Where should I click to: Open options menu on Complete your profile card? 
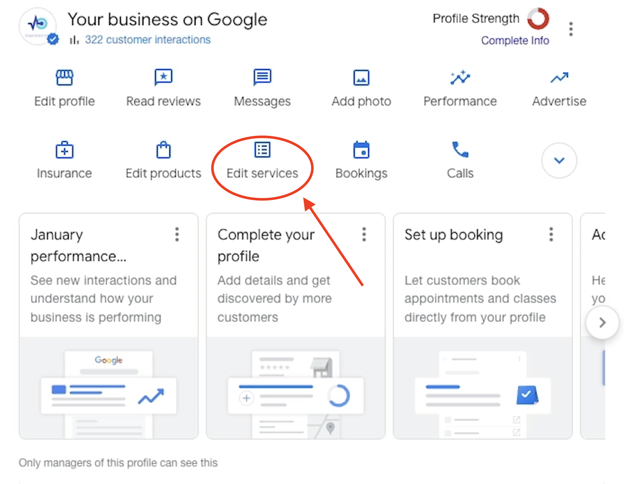click(x=364, y=234)
